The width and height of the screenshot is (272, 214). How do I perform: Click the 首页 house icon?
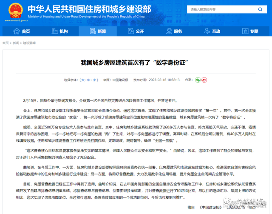(x=17, y=31)
